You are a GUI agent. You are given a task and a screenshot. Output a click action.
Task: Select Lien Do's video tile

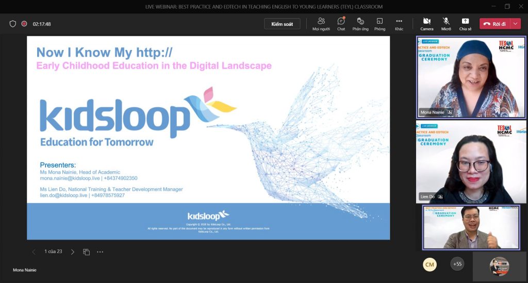[x=471, y=161]
